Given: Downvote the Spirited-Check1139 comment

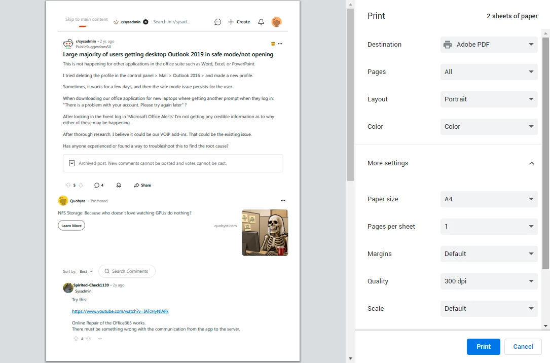Looking at the screenshot, I should pyautogui.click(x=88, y=339).
